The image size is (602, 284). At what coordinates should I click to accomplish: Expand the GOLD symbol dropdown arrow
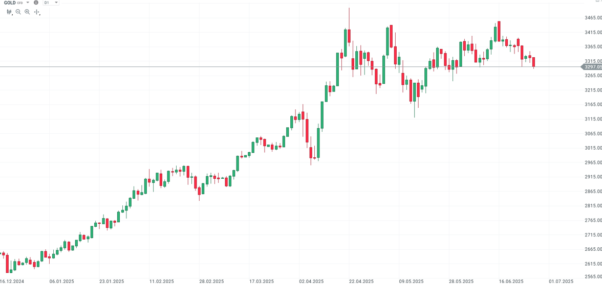pos(28,3)
